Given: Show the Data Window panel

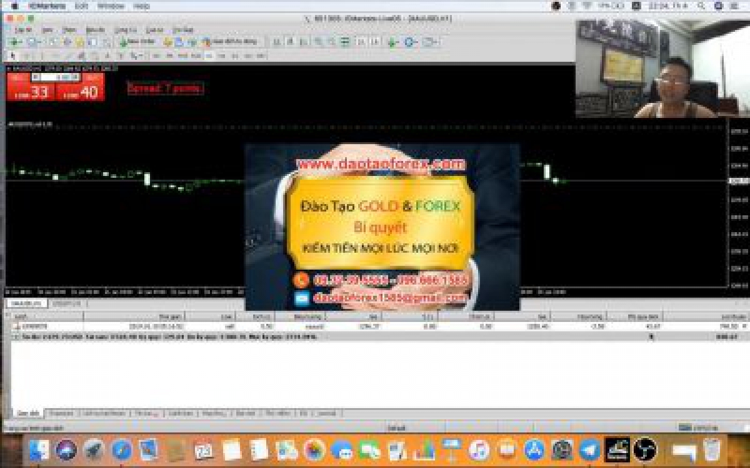Looking at the screenshot, I should click(66, 42).
